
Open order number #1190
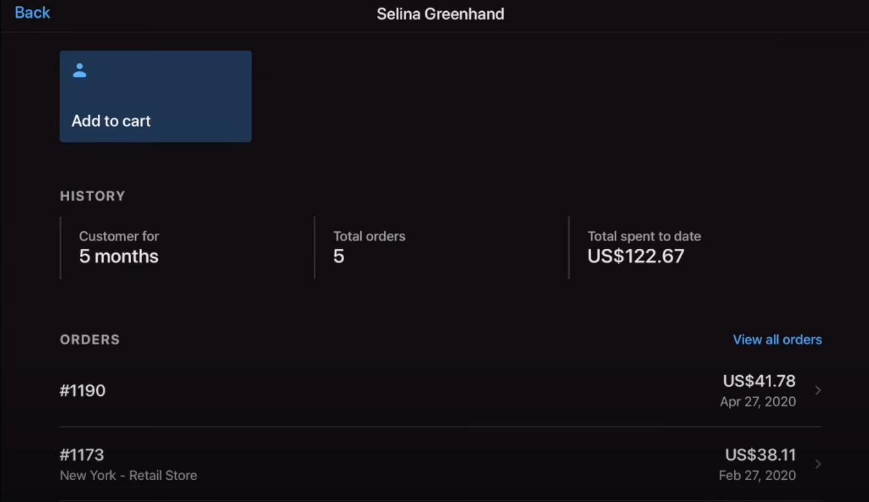83,390
